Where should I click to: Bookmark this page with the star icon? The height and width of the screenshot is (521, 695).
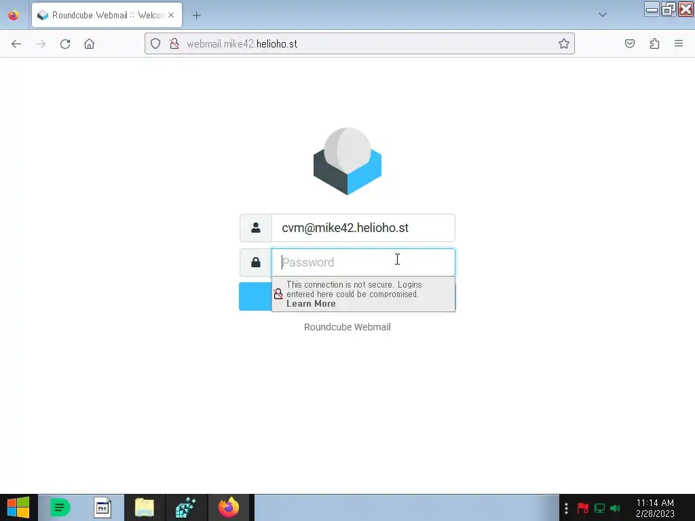pyautogui.click(x=564, y=43)
